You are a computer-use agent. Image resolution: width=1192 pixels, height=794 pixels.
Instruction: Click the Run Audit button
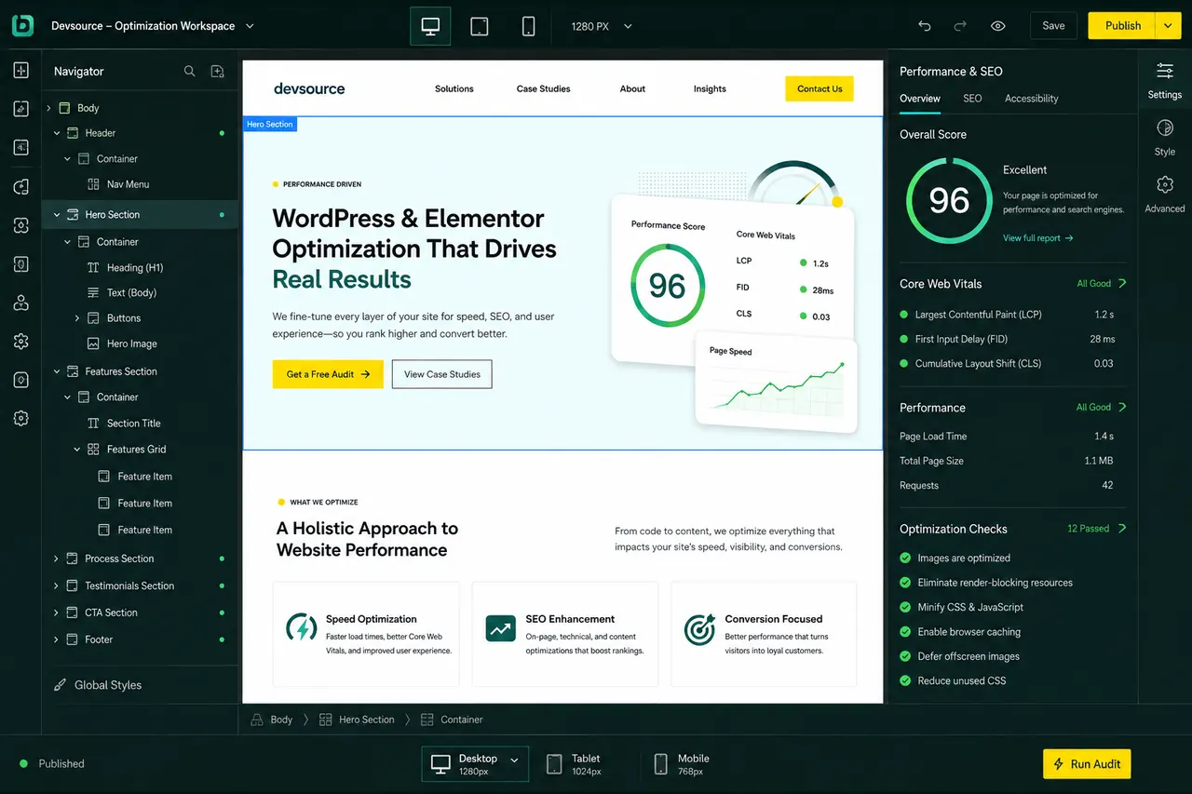tap(1087, 763)
